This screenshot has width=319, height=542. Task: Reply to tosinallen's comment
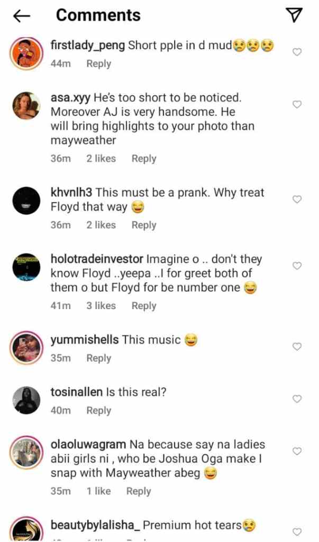coord(99,410)
